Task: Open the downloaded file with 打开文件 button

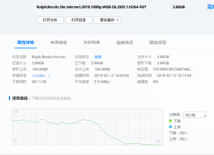Action: pos(50,20)
